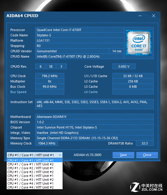Click the Intel Core i7 logo image
Screen dimensions: 167x195
click(139, 43)
